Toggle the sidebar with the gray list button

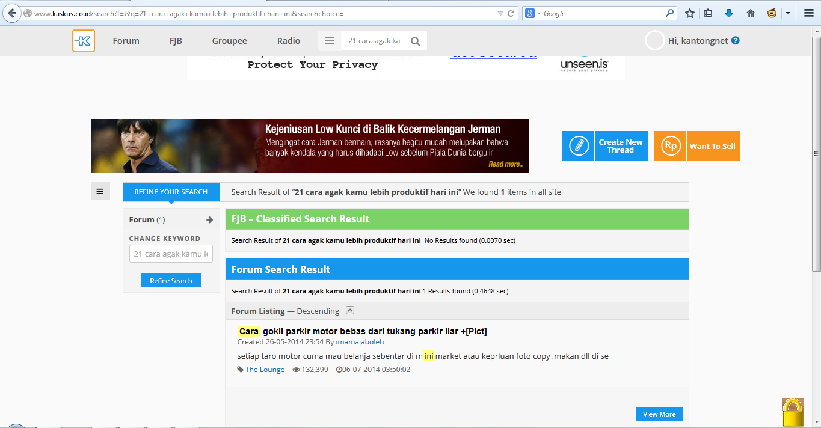[100, 192]
